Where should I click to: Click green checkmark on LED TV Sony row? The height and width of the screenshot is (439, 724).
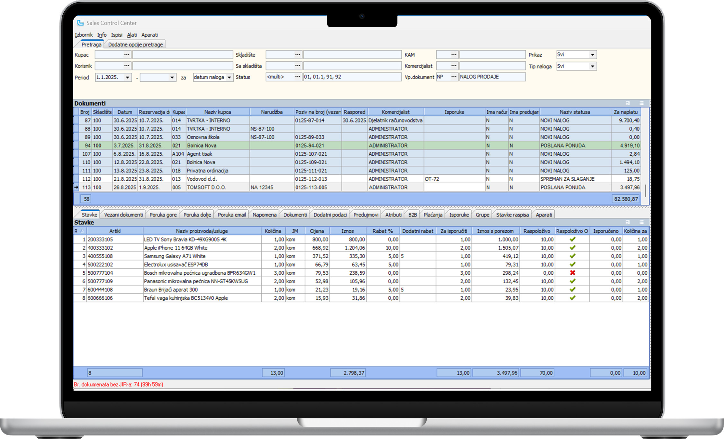pos(572,239)
